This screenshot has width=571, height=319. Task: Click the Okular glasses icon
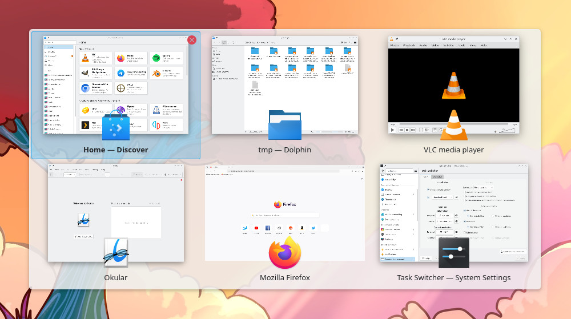[116, 252]
